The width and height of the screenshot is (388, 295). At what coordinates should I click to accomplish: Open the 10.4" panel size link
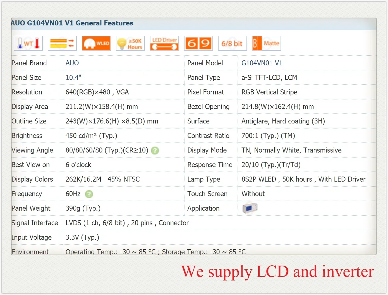(x=73, y=78)
